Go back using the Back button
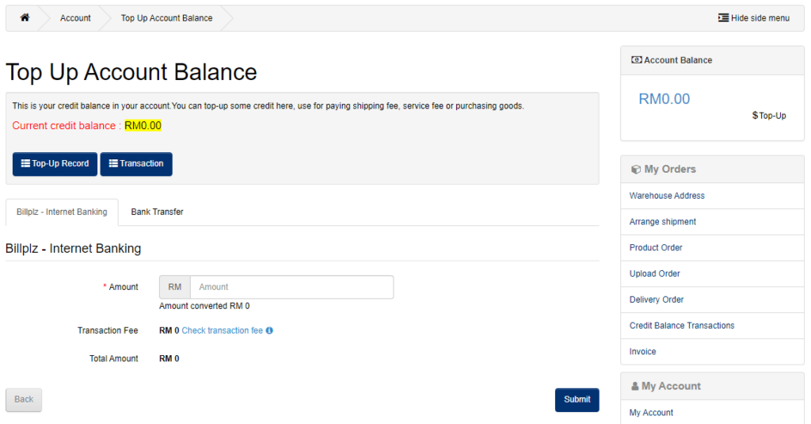The width and height of the screenshot is (811, 424). (24, 399)
